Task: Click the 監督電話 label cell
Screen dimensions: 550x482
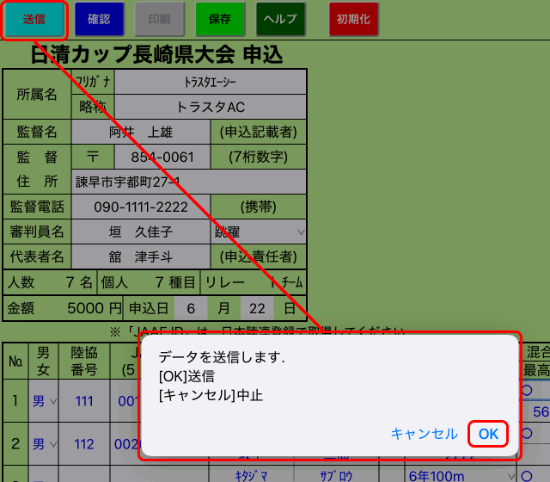Action: click(37, 207)
